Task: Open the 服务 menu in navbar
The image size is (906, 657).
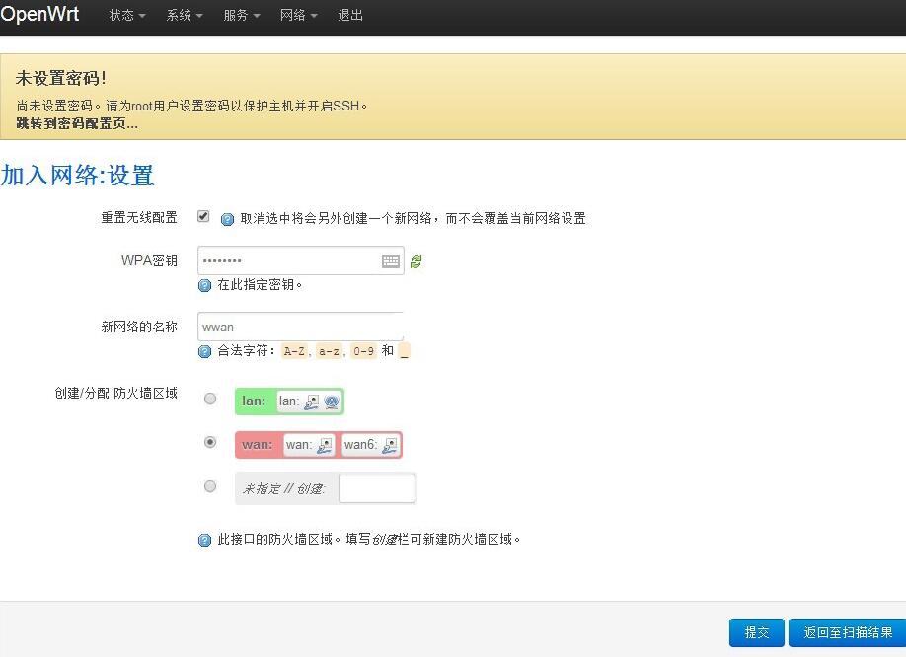Action: pos(241,16)
